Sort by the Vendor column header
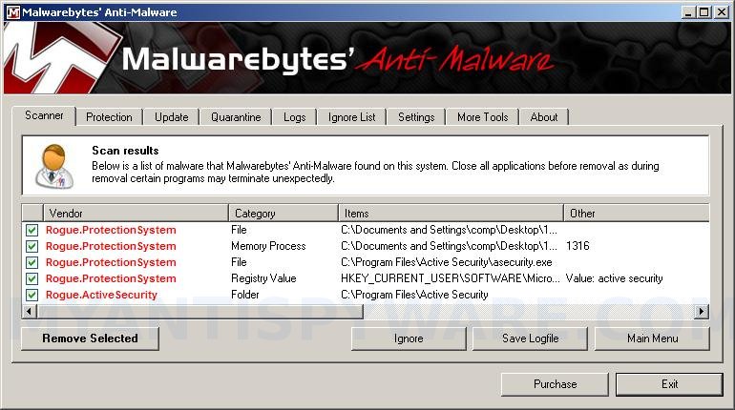 [x=136, y=214]
